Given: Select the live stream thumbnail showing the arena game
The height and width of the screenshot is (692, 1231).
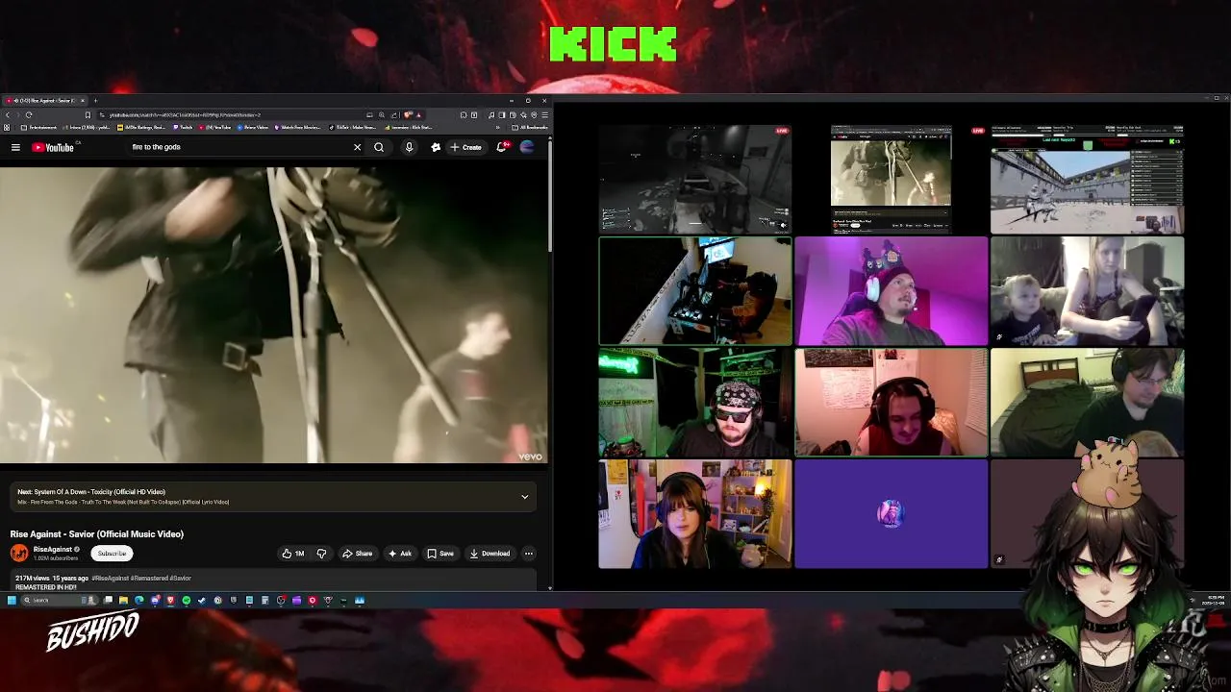Looking at the screenshot, I should click(x=1087, y=180).
